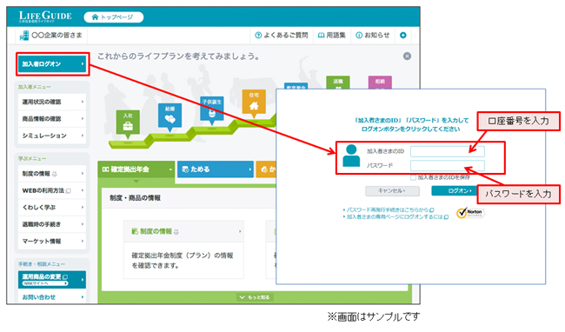Screen dimensions: 565x332
Task: Open 制度の情報 in sidebar learn menu
Action: (x=52, y=174)
